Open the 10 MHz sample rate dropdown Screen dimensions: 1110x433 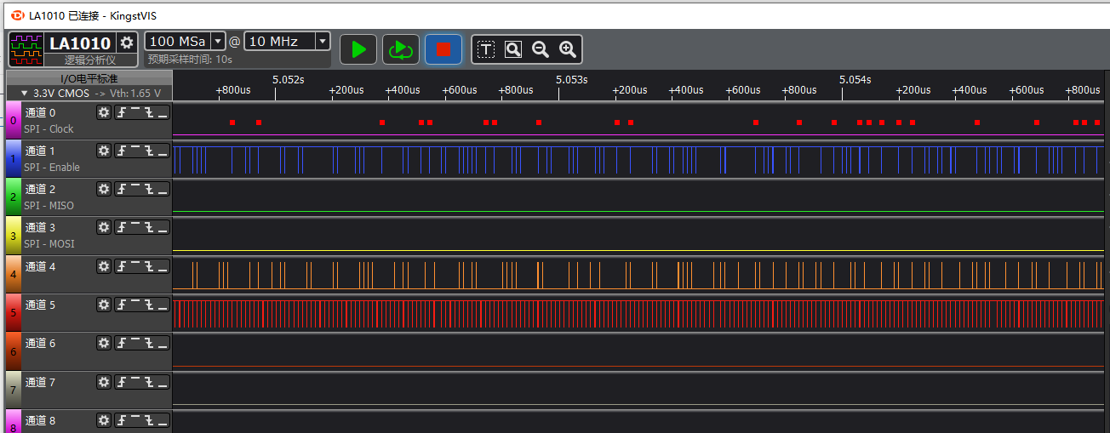point(322,41)
